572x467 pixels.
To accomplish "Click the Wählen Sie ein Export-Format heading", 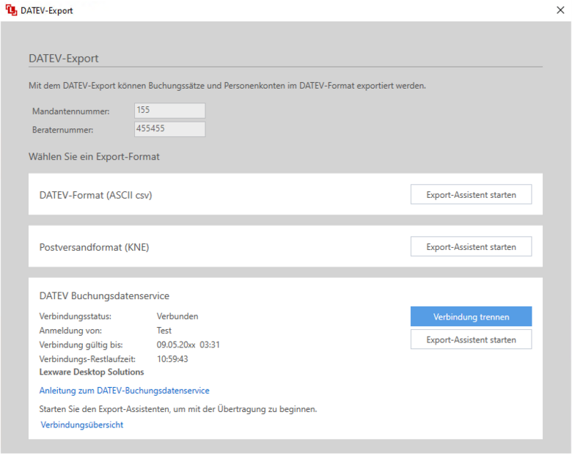I will [x=94, y=157].
